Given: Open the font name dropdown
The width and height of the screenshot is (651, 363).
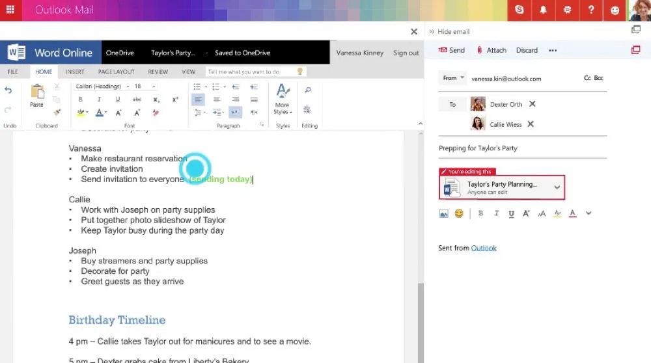Looking at the screenshot, I should click(128, 87).
